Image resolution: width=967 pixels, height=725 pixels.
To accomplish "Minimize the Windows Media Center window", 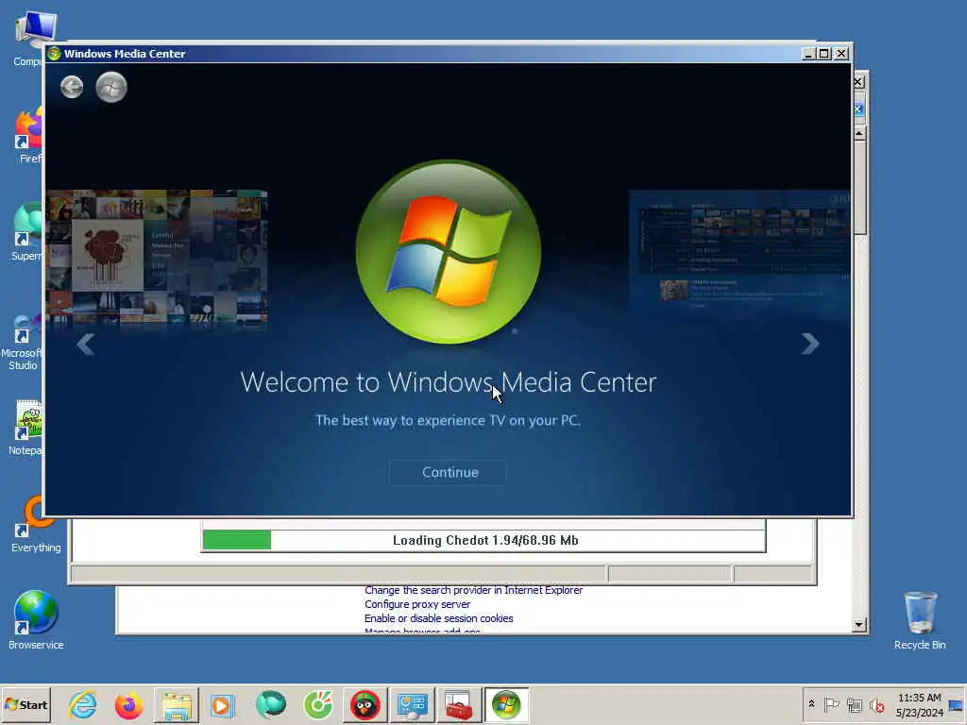I will (x=808, y=54).
